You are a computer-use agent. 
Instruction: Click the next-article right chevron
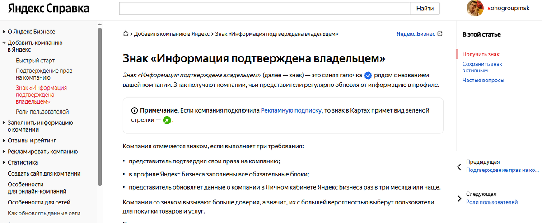[x=459, y=199]
